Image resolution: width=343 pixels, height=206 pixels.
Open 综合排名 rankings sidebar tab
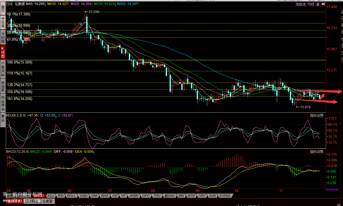pyautogui.click(x=3, y=103)
